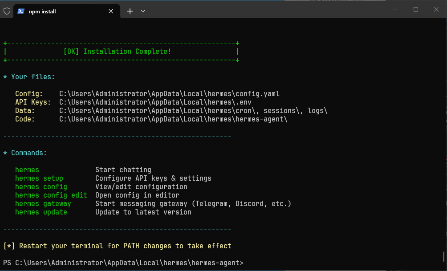Image resolution: width=447 pixels, height=271 pixels.
Task: Click the "hermes config" command beside View/edit configuration
Action: click(x=41, y=187)
